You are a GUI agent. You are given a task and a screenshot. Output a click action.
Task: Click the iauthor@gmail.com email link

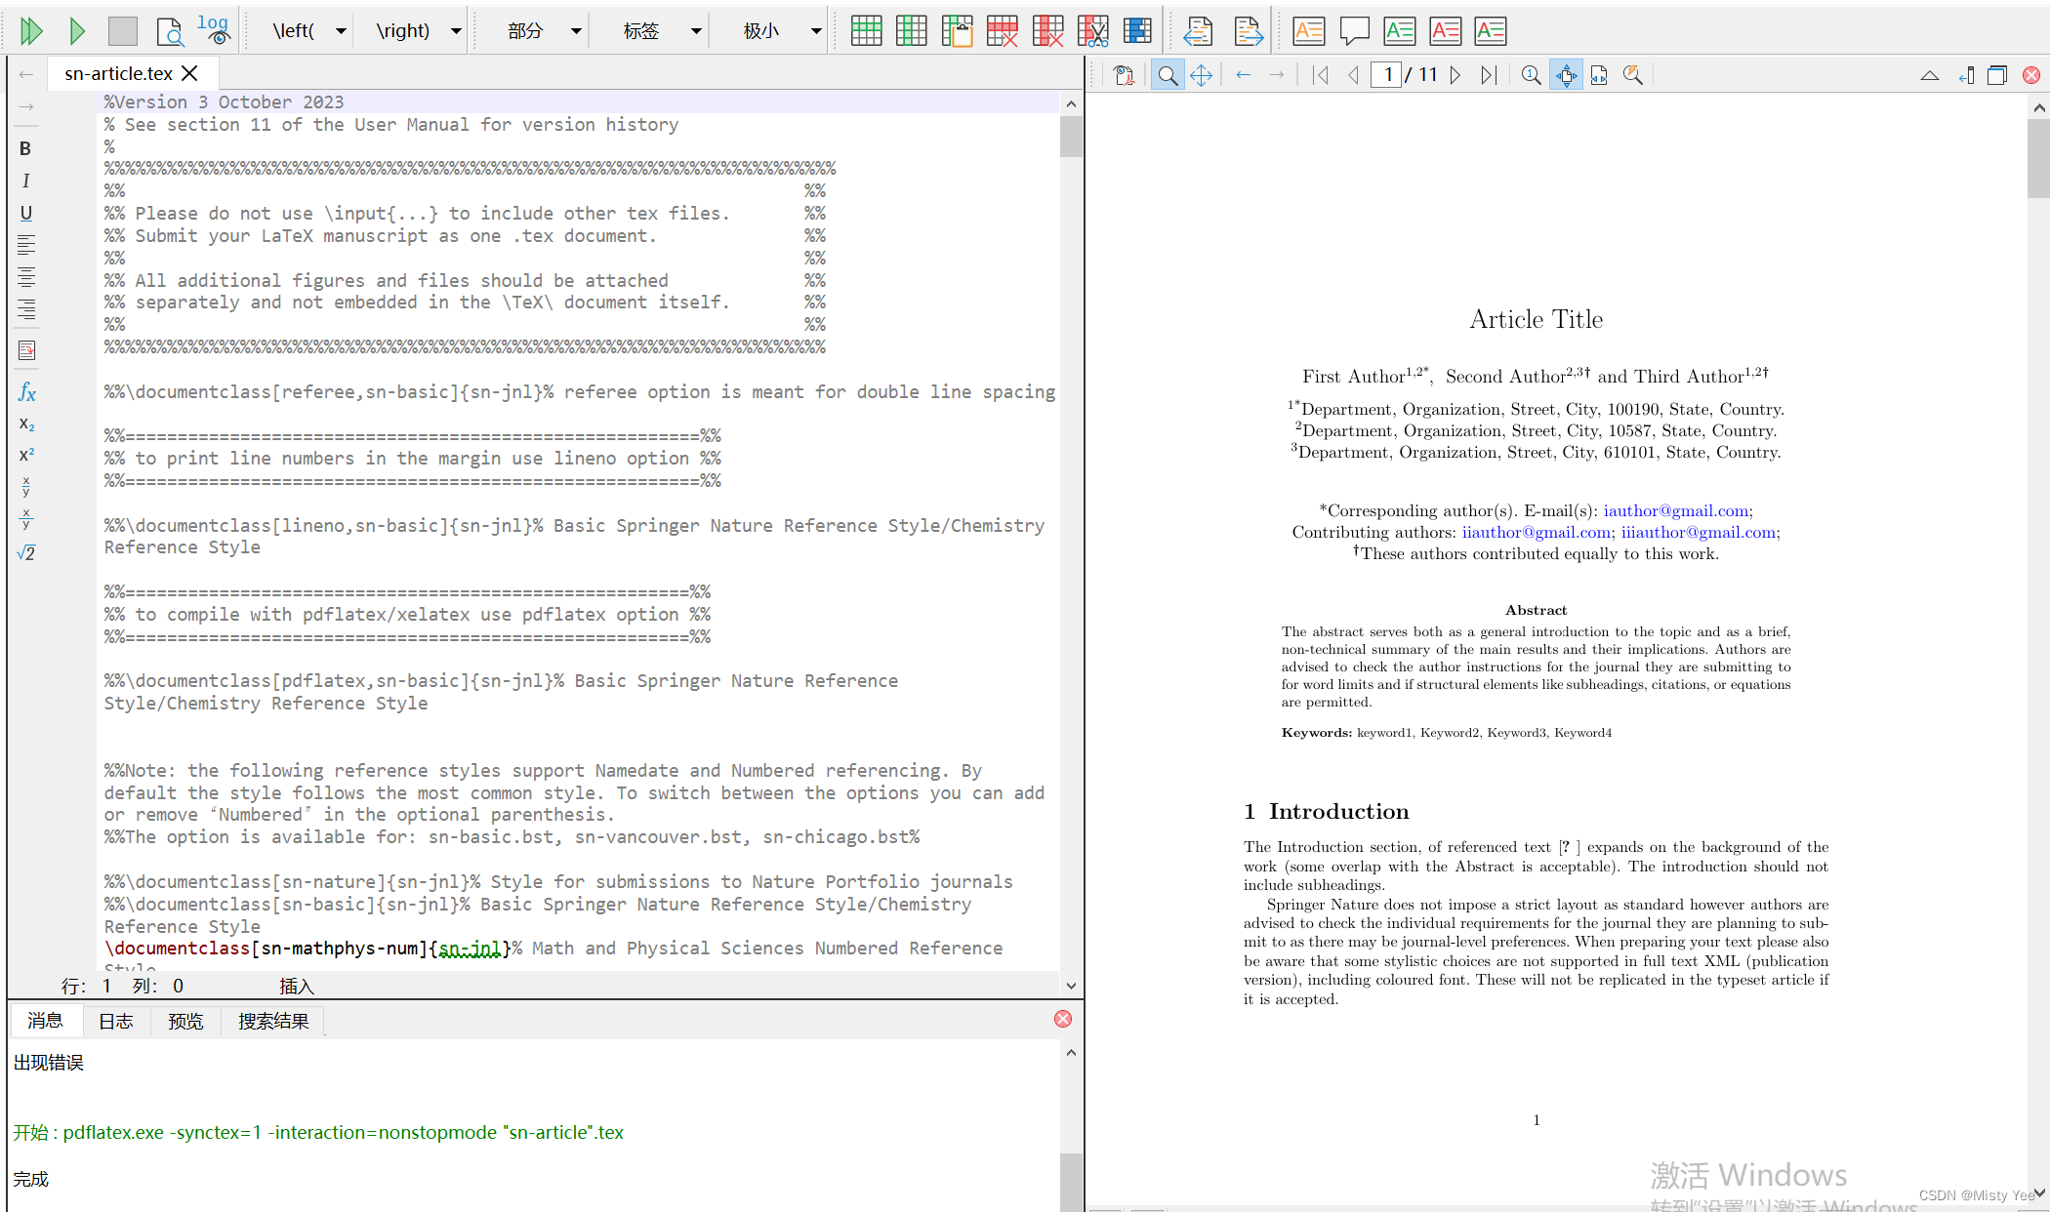click(x=1675, y=510)
